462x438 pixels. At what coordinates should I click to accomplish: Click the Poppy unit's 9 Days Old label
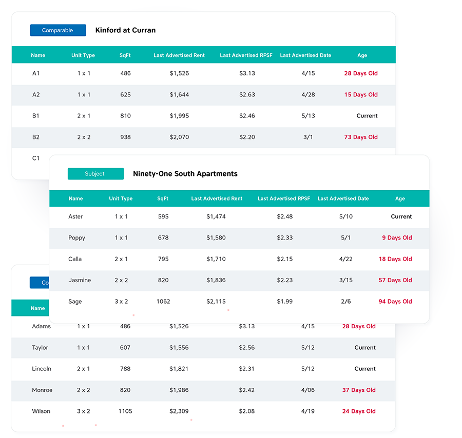[397, 238]
